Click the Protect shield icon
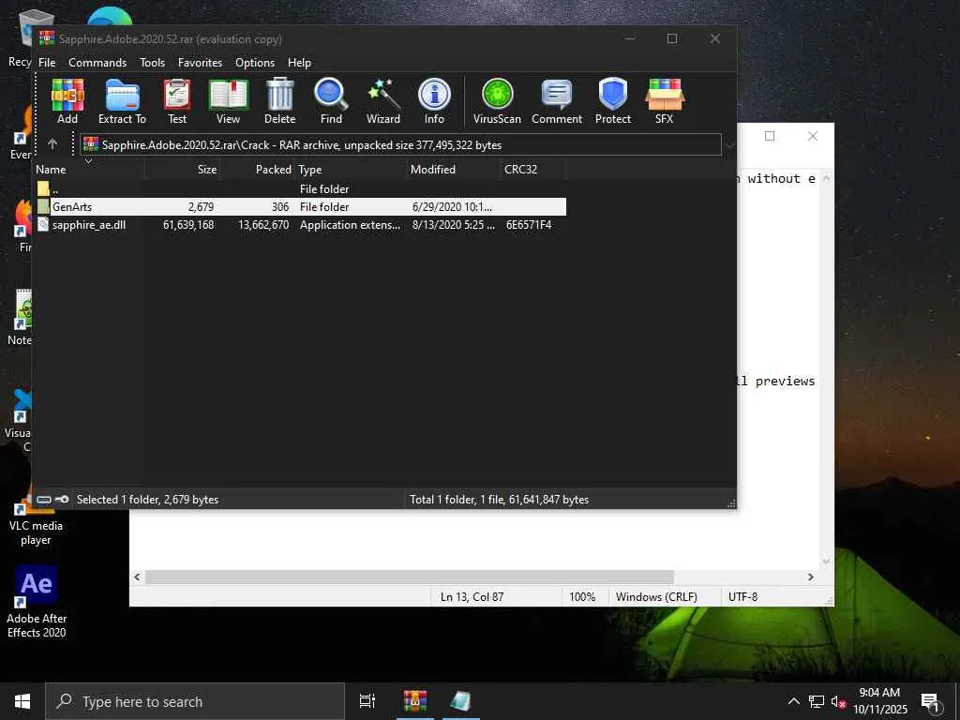The width and height of the screenshot is (960, 720). (x=613, y=101)
